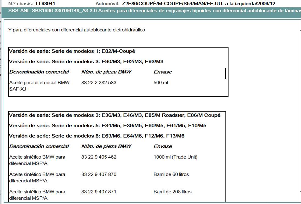Click the Automóvil vehicle description text

[x=199, y=3]
